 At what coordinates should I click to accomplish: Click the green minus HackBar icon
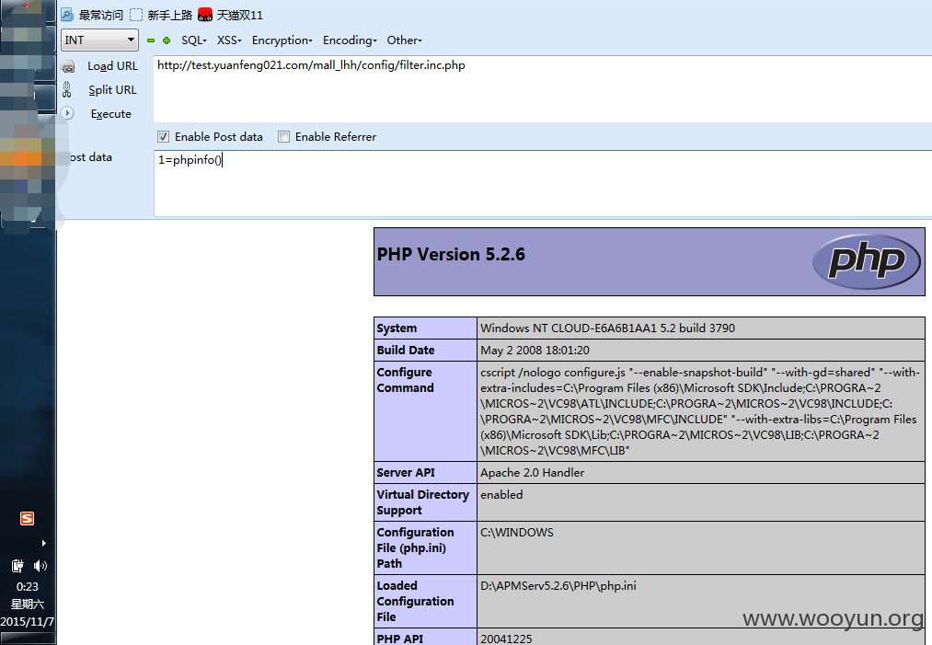[151, 40]
